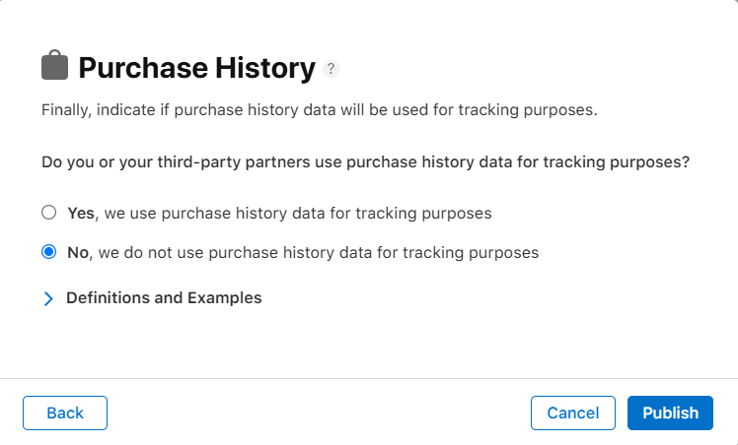Click the "Definitions and Examples" label
This screenshot has width=738, height=445.
coord(164,297)
